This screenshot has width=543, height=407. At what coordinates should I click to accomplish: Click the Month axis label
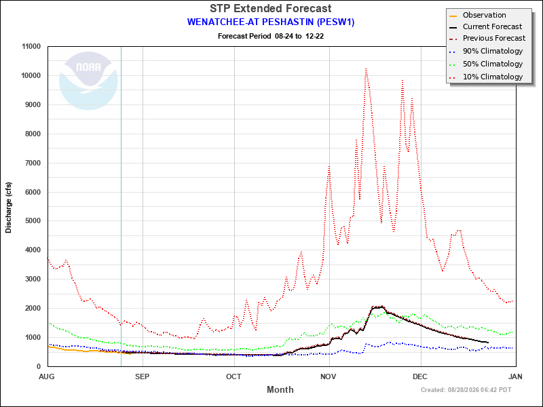coord(280,389)
